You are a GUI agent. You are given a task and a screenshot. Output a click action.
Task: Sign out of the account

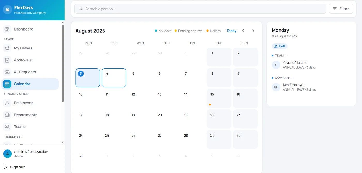coord(14,167)
